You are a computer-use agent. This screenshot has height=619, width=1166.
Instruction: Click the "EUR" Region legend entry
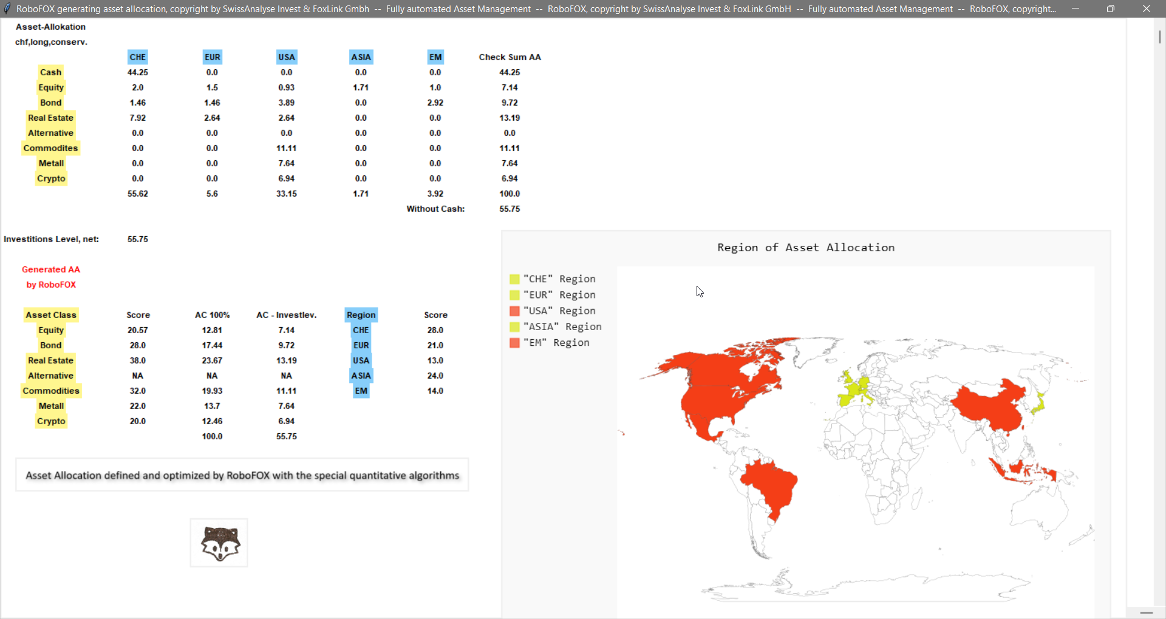pyautogui.click(x=553, y=295)
